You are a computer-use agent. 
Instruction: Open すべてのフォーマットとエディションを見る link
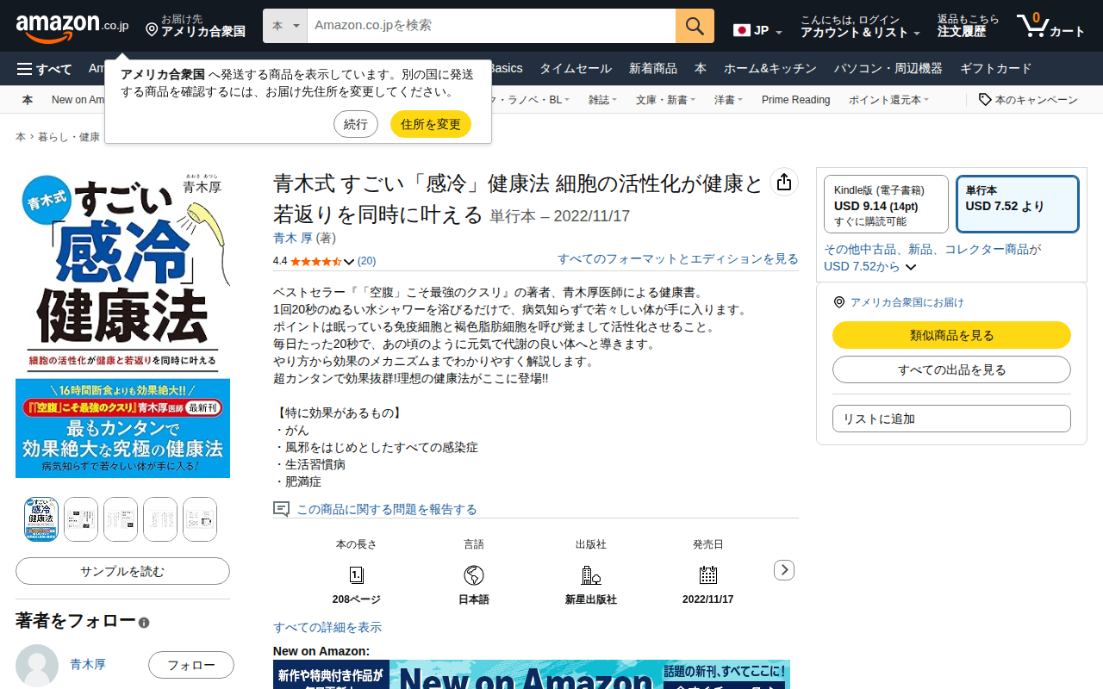tap(678, 258)
